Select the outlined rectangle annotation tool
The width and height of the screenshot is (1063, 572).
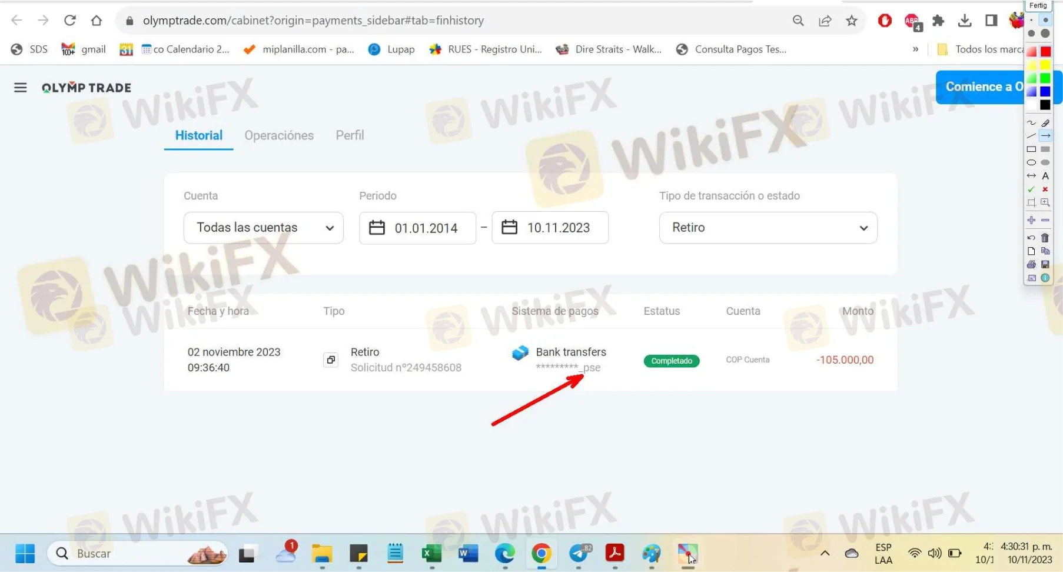1031,149
